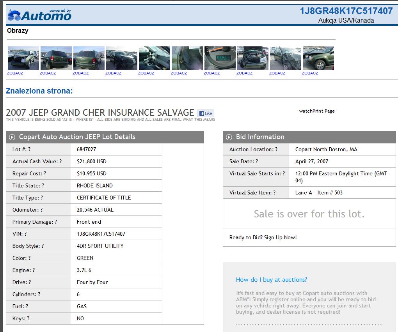Click the 2007 JEEP GRAND CHER INSURANCE SALVAGE title
This screenshot has height=332, width=398.
100,113
